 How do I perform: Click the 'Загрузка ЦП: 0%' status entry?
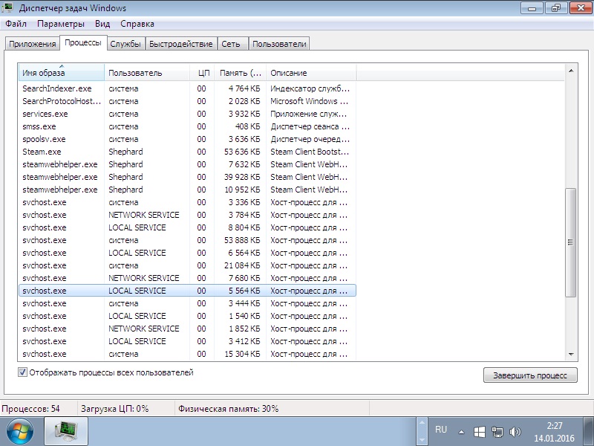pyautogui.click(x=115, y=409)
